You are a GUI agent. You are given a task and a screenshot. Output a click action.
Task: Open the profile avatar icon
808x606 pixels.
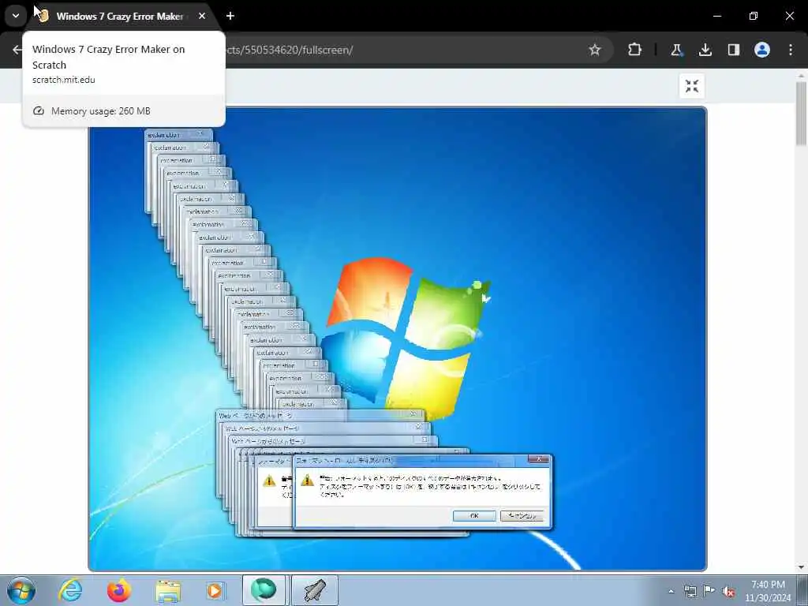(762, 50)
